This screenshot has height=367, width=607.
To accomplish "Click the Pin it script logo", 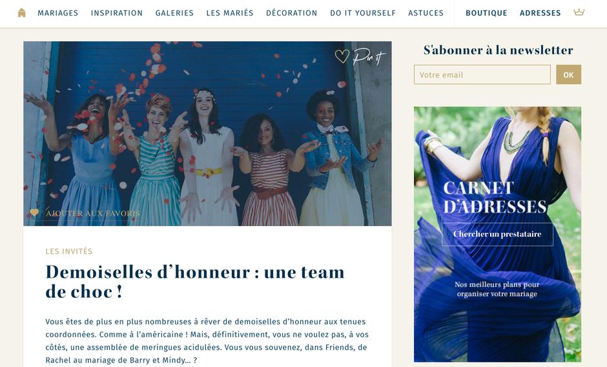I will tap(369, 58).
